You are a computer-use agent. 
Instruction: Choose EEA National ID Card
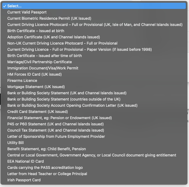tap(25, 161)
